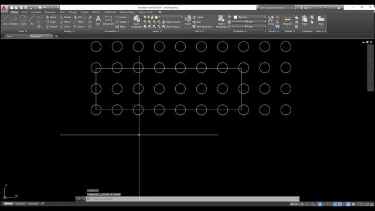The image size is (375, 211).
Task: Activate the Scale command
Action: point(65,26)
